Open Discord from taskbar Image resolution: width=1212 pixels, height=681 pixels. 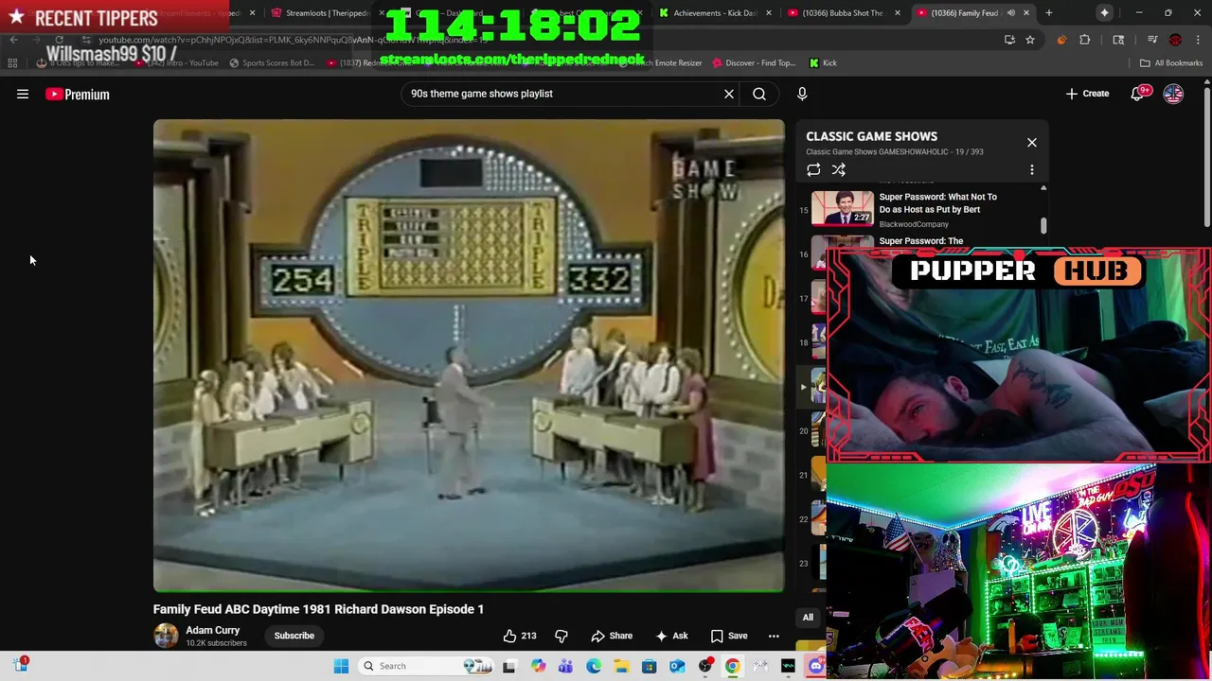coord(816,666)
